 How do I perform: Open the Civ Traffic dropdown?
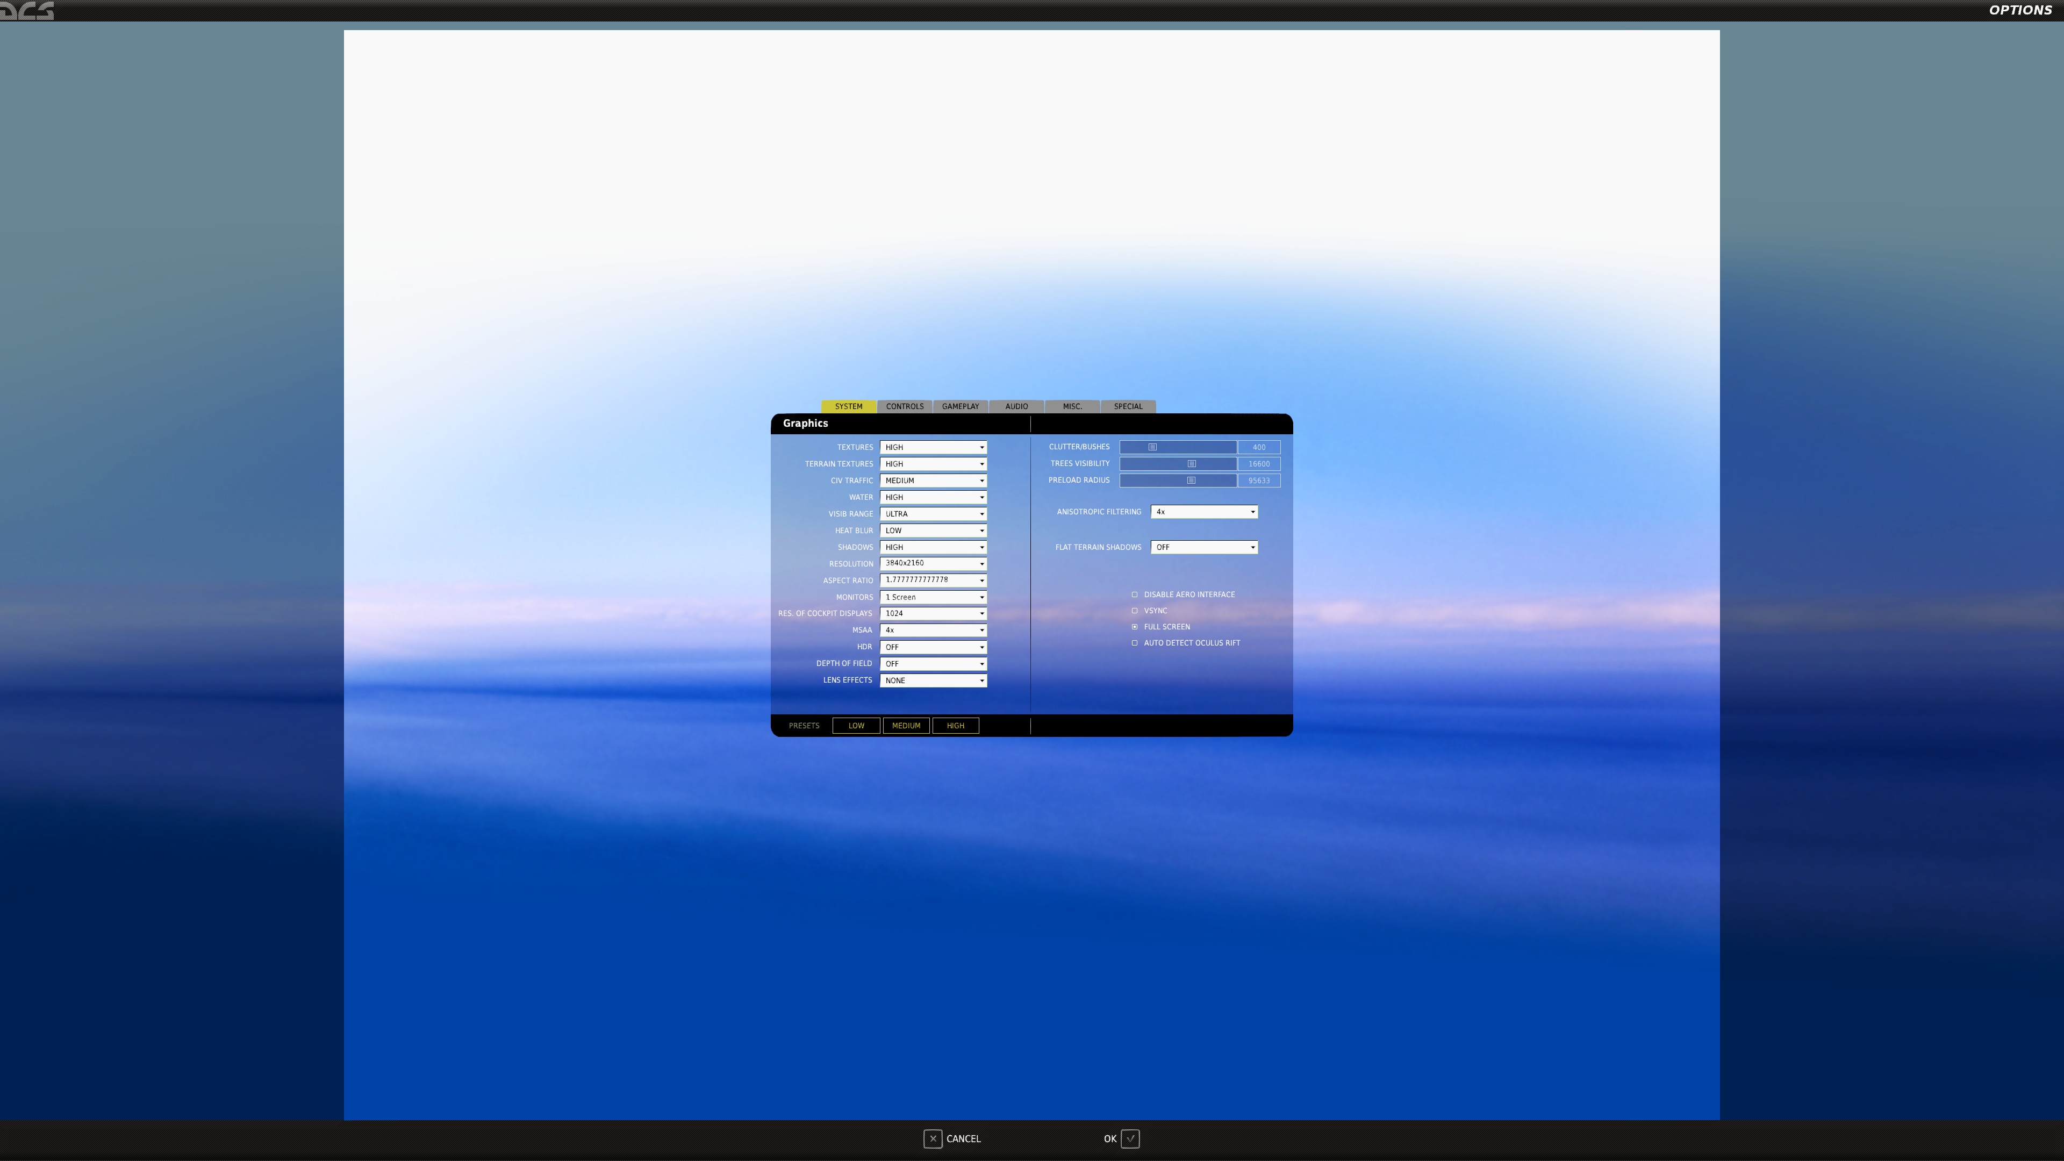(x=934, y=481)
